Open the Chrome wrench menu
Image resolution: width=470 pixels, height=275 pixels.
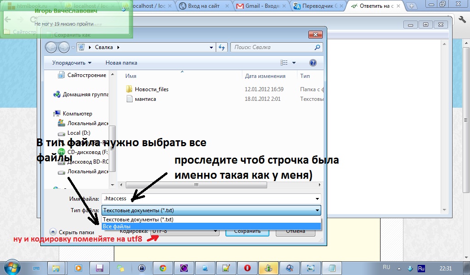(462, 19)
